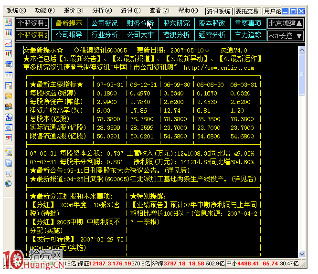Open the 分析(A) menu
318x274 pixels.
tap(102, 11)
